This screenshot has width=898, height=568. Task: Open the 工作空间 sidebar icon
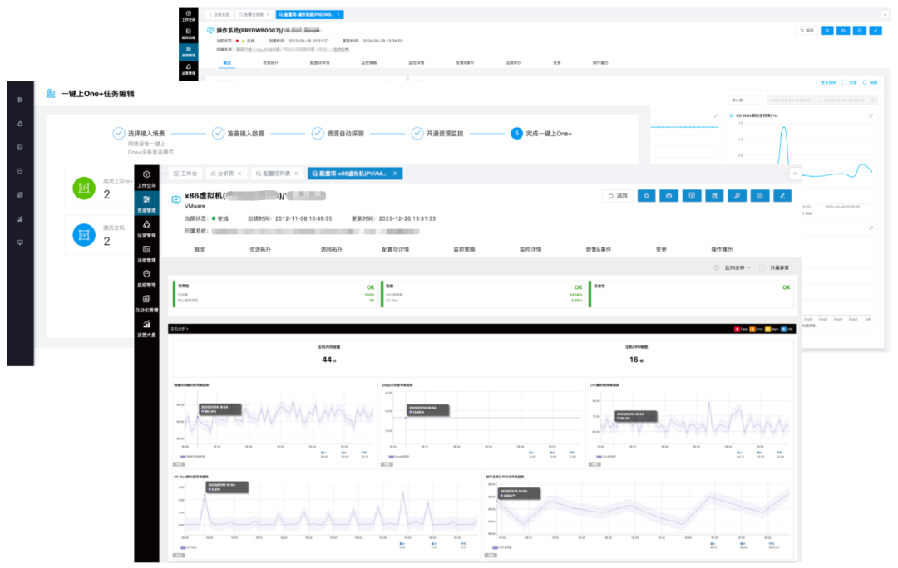point(146,179)
